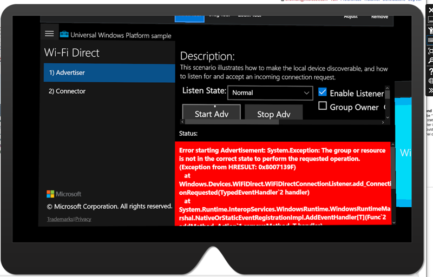Click up arrow of status box scrollbar

(393, 144)
